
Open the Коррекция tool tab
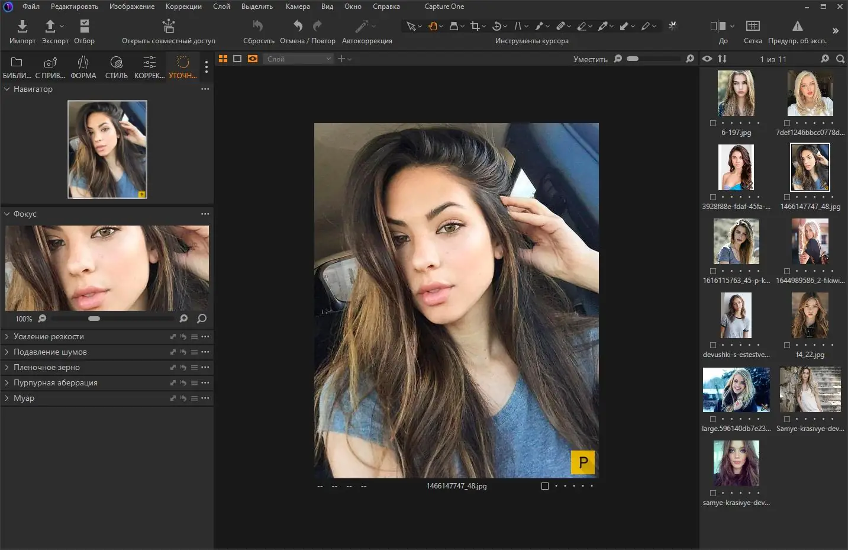149,66
